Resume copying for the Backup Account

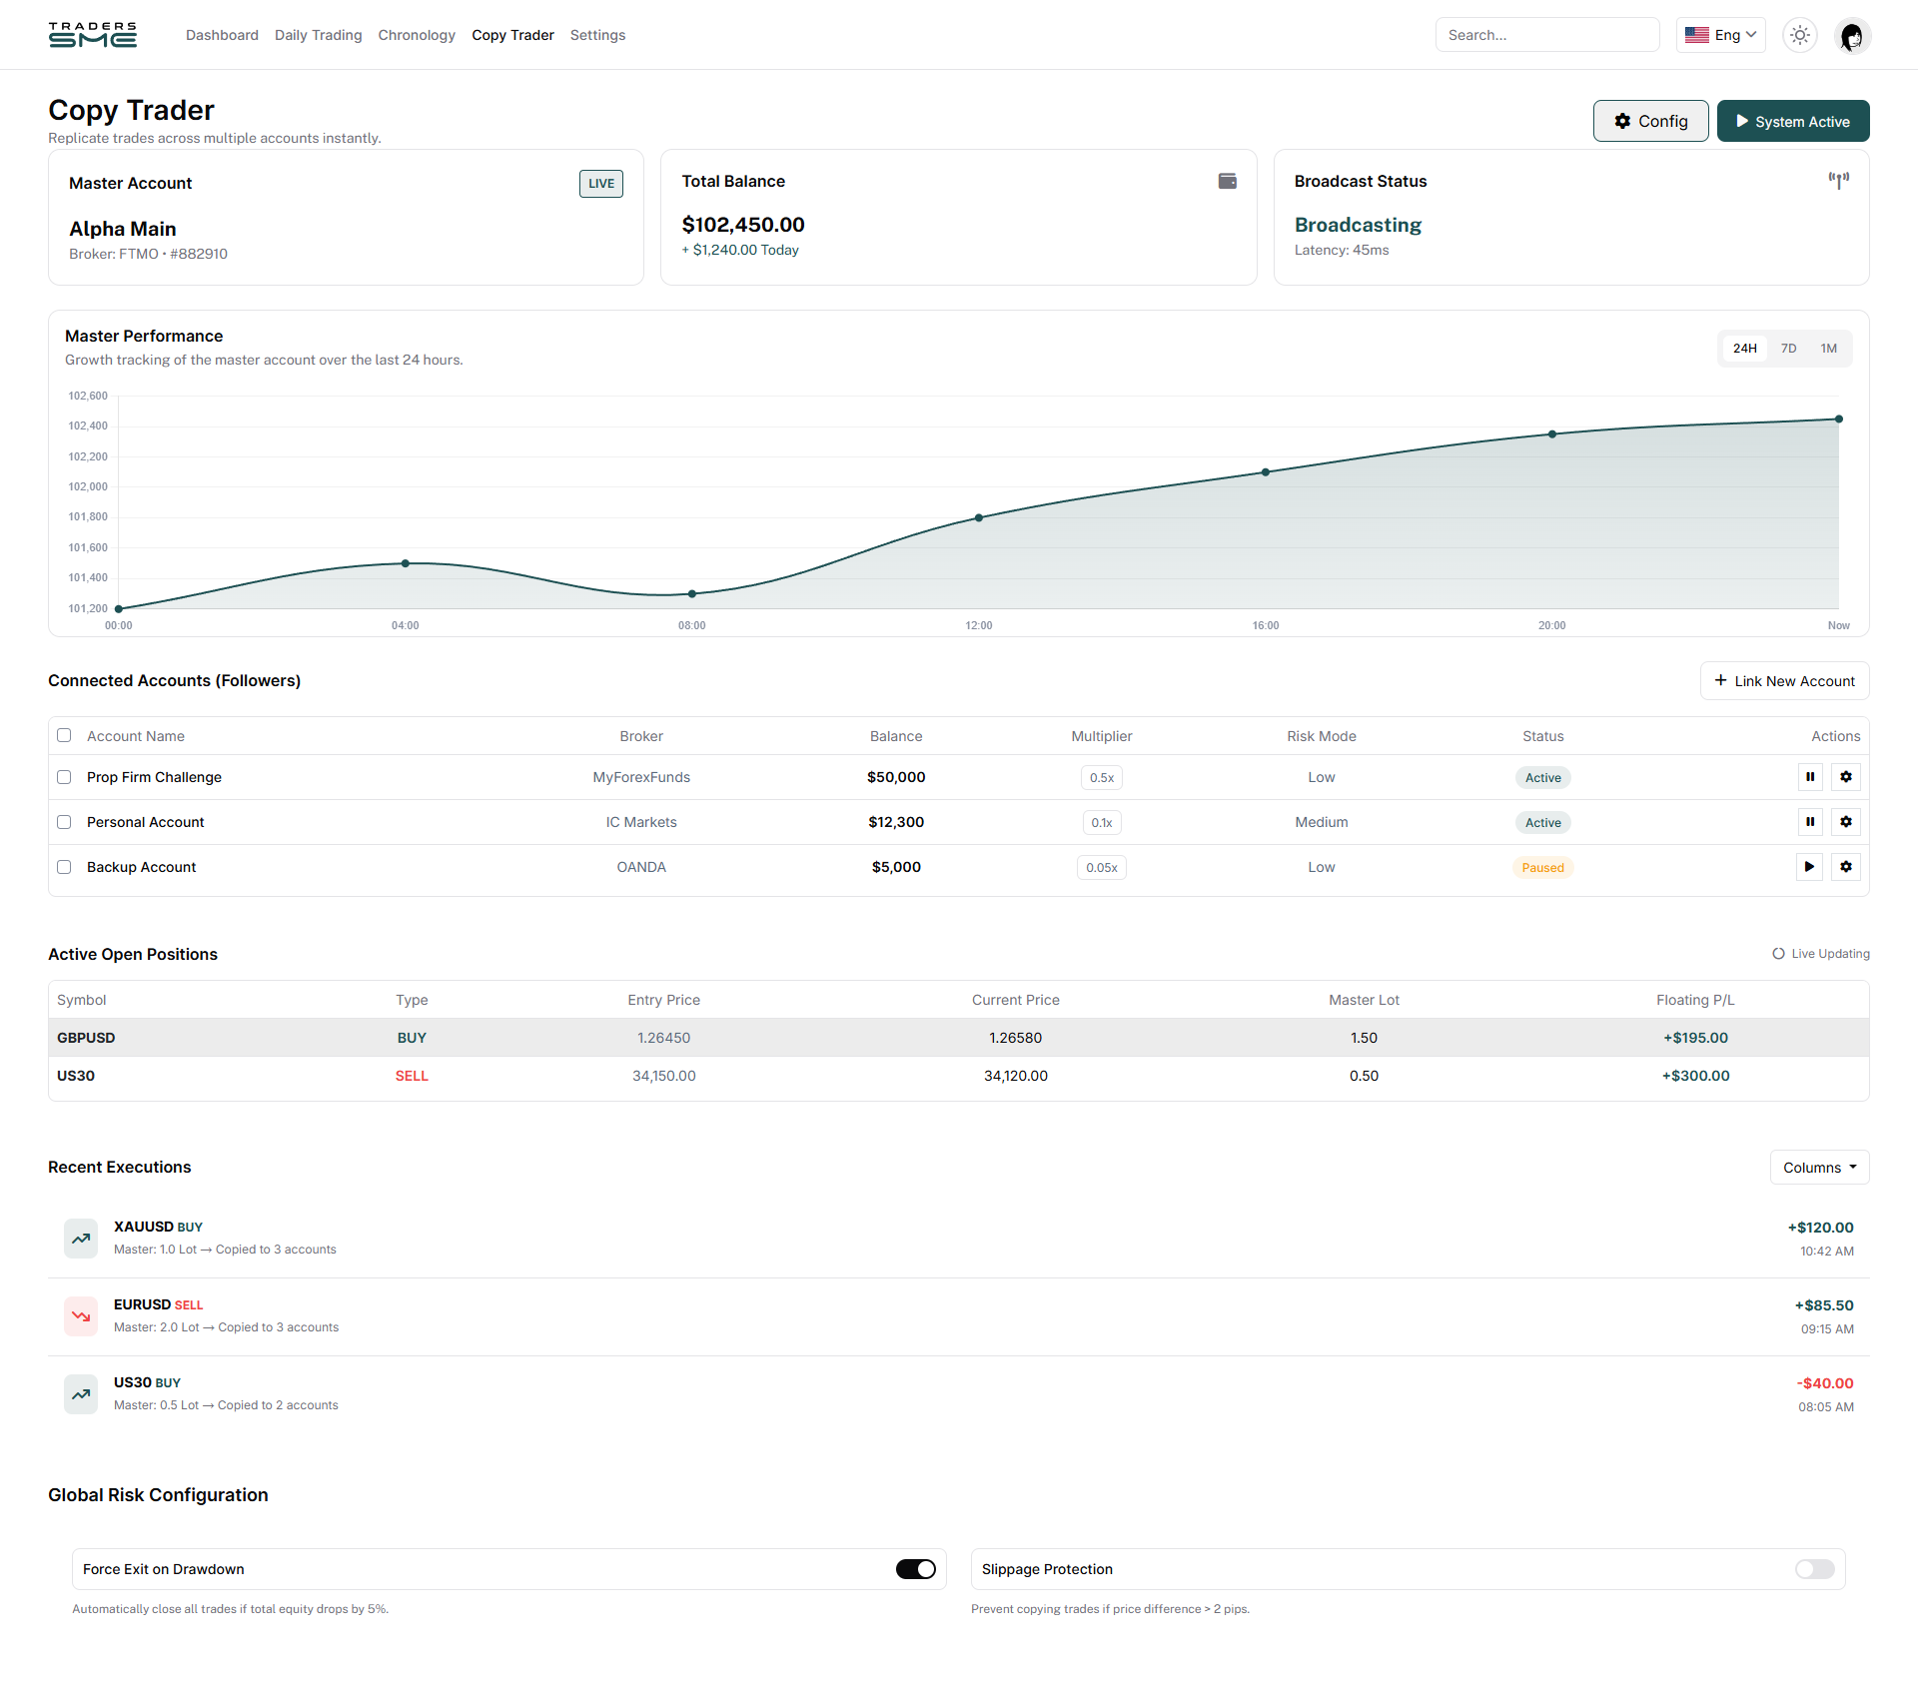(x=1809, y=867)
